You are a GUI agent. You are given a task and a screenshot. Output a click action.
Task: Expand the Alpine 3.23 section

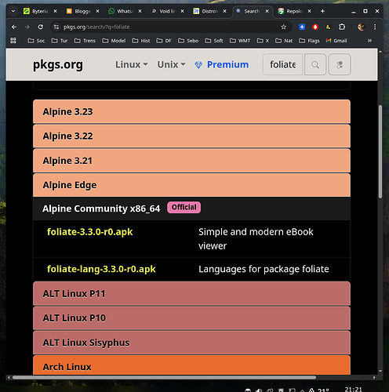(x=191, y=111)
